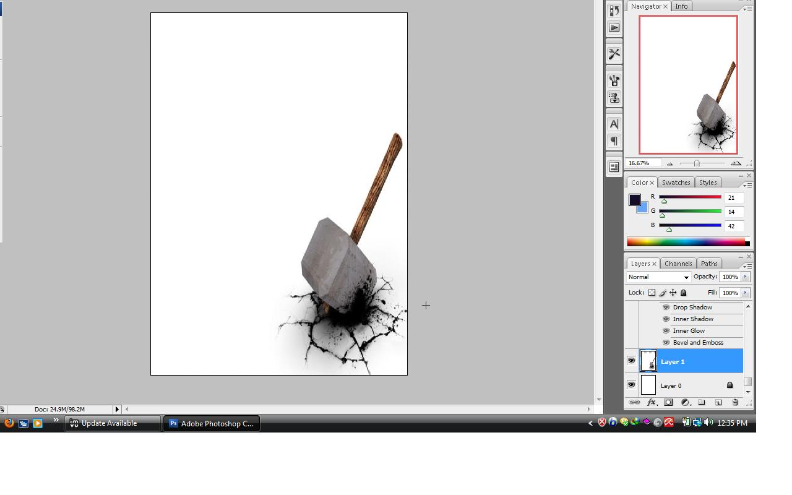
Task: Expand the quick launch overflow chevron
Action: tap(56, 421)
